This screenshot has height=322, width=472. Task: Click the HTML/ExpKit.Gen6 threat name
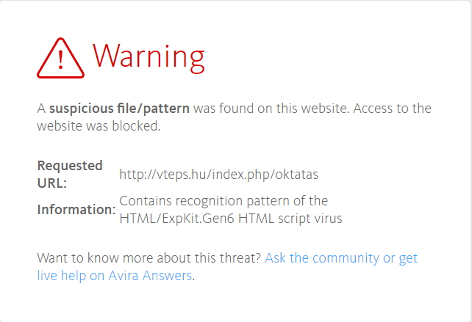[176, 219]
